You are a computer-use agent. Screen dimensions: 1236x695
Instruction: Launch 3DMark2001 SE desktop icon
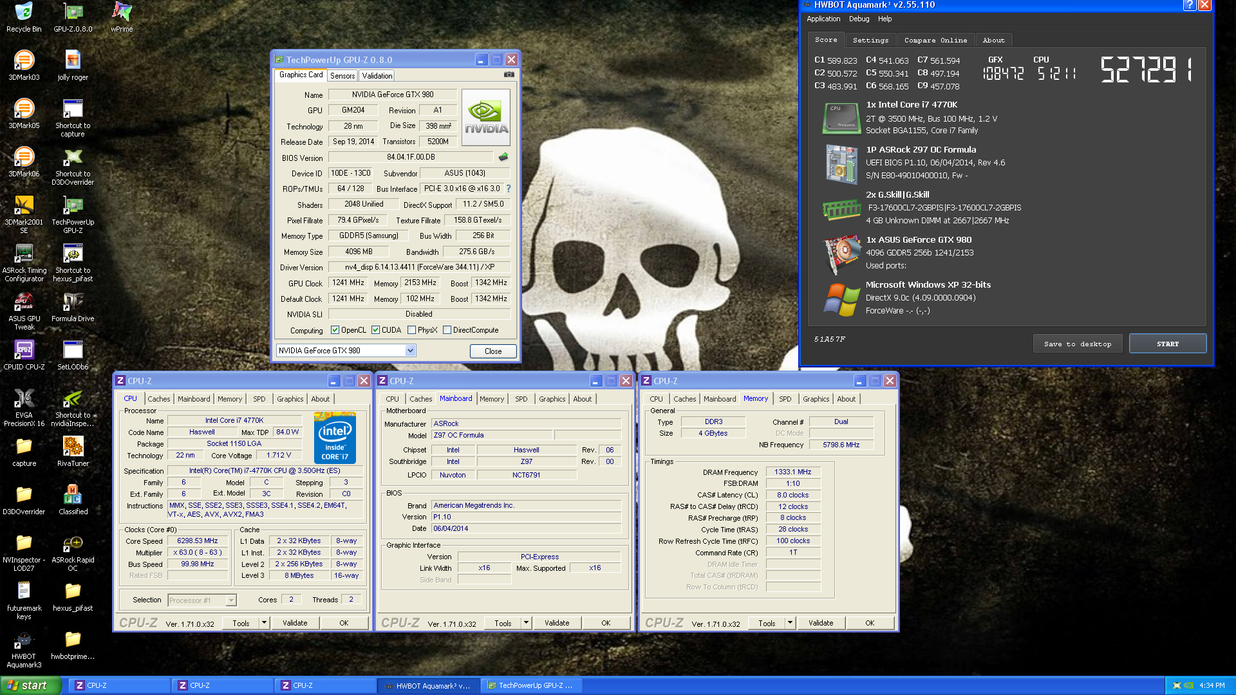coord(24,215)
